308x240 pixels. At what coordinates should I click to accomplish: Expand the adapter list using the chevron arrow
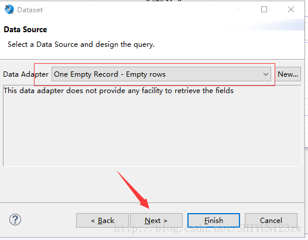coord(266,74)
